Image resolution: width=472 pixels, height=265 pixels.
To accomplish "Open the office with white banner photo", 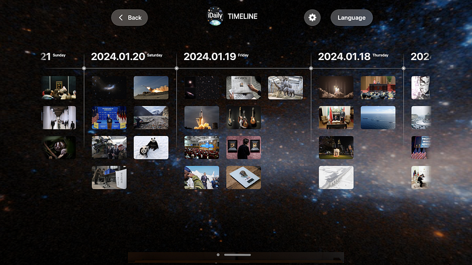I will 109,178.
